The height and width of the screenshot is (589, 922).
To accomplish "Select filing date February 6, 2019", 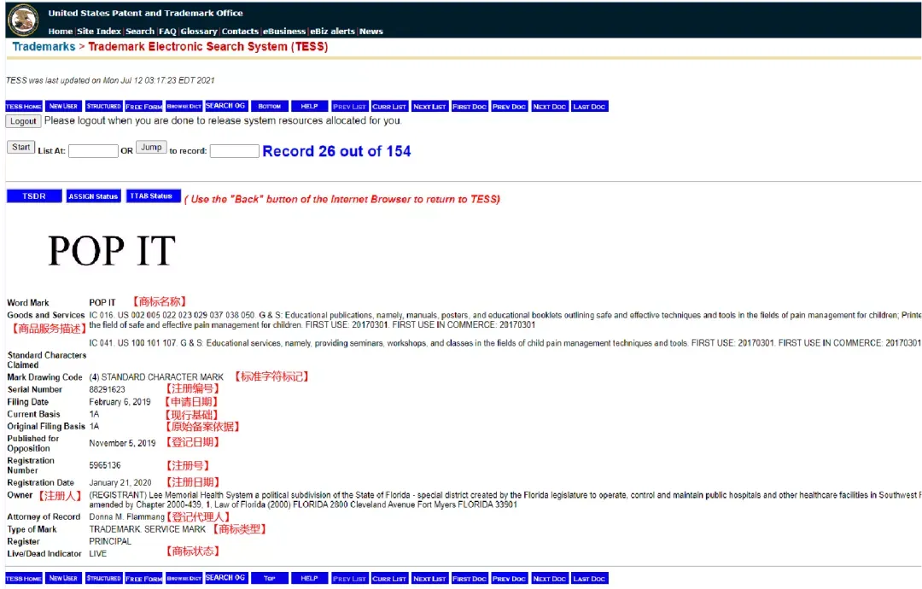I will tap(120, 402).
